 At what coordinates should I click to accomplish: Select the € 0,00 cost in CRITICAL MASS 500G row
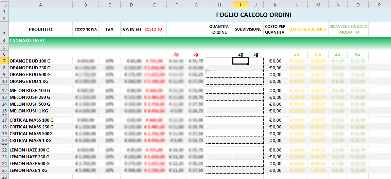tap(275, 133)
